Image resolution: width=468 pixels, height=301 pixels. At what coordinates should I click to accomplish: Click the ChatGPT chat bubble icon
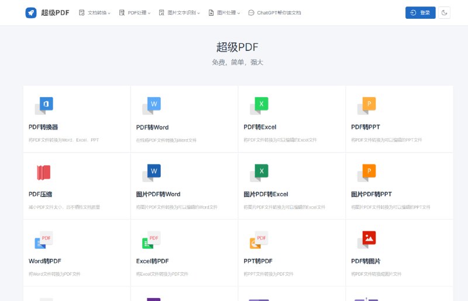(x=252, y=13)
